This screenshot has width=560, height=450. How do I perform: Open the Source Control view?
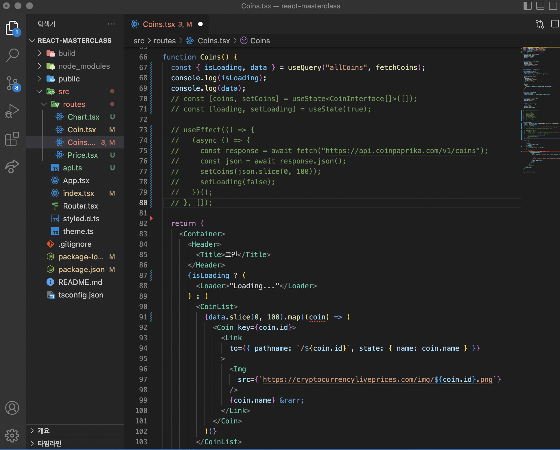pos(12,84)
